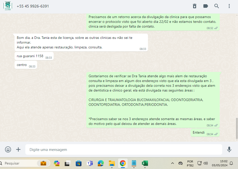Click the phone number +55 45 9926-6391 header

tap(33, 6)
